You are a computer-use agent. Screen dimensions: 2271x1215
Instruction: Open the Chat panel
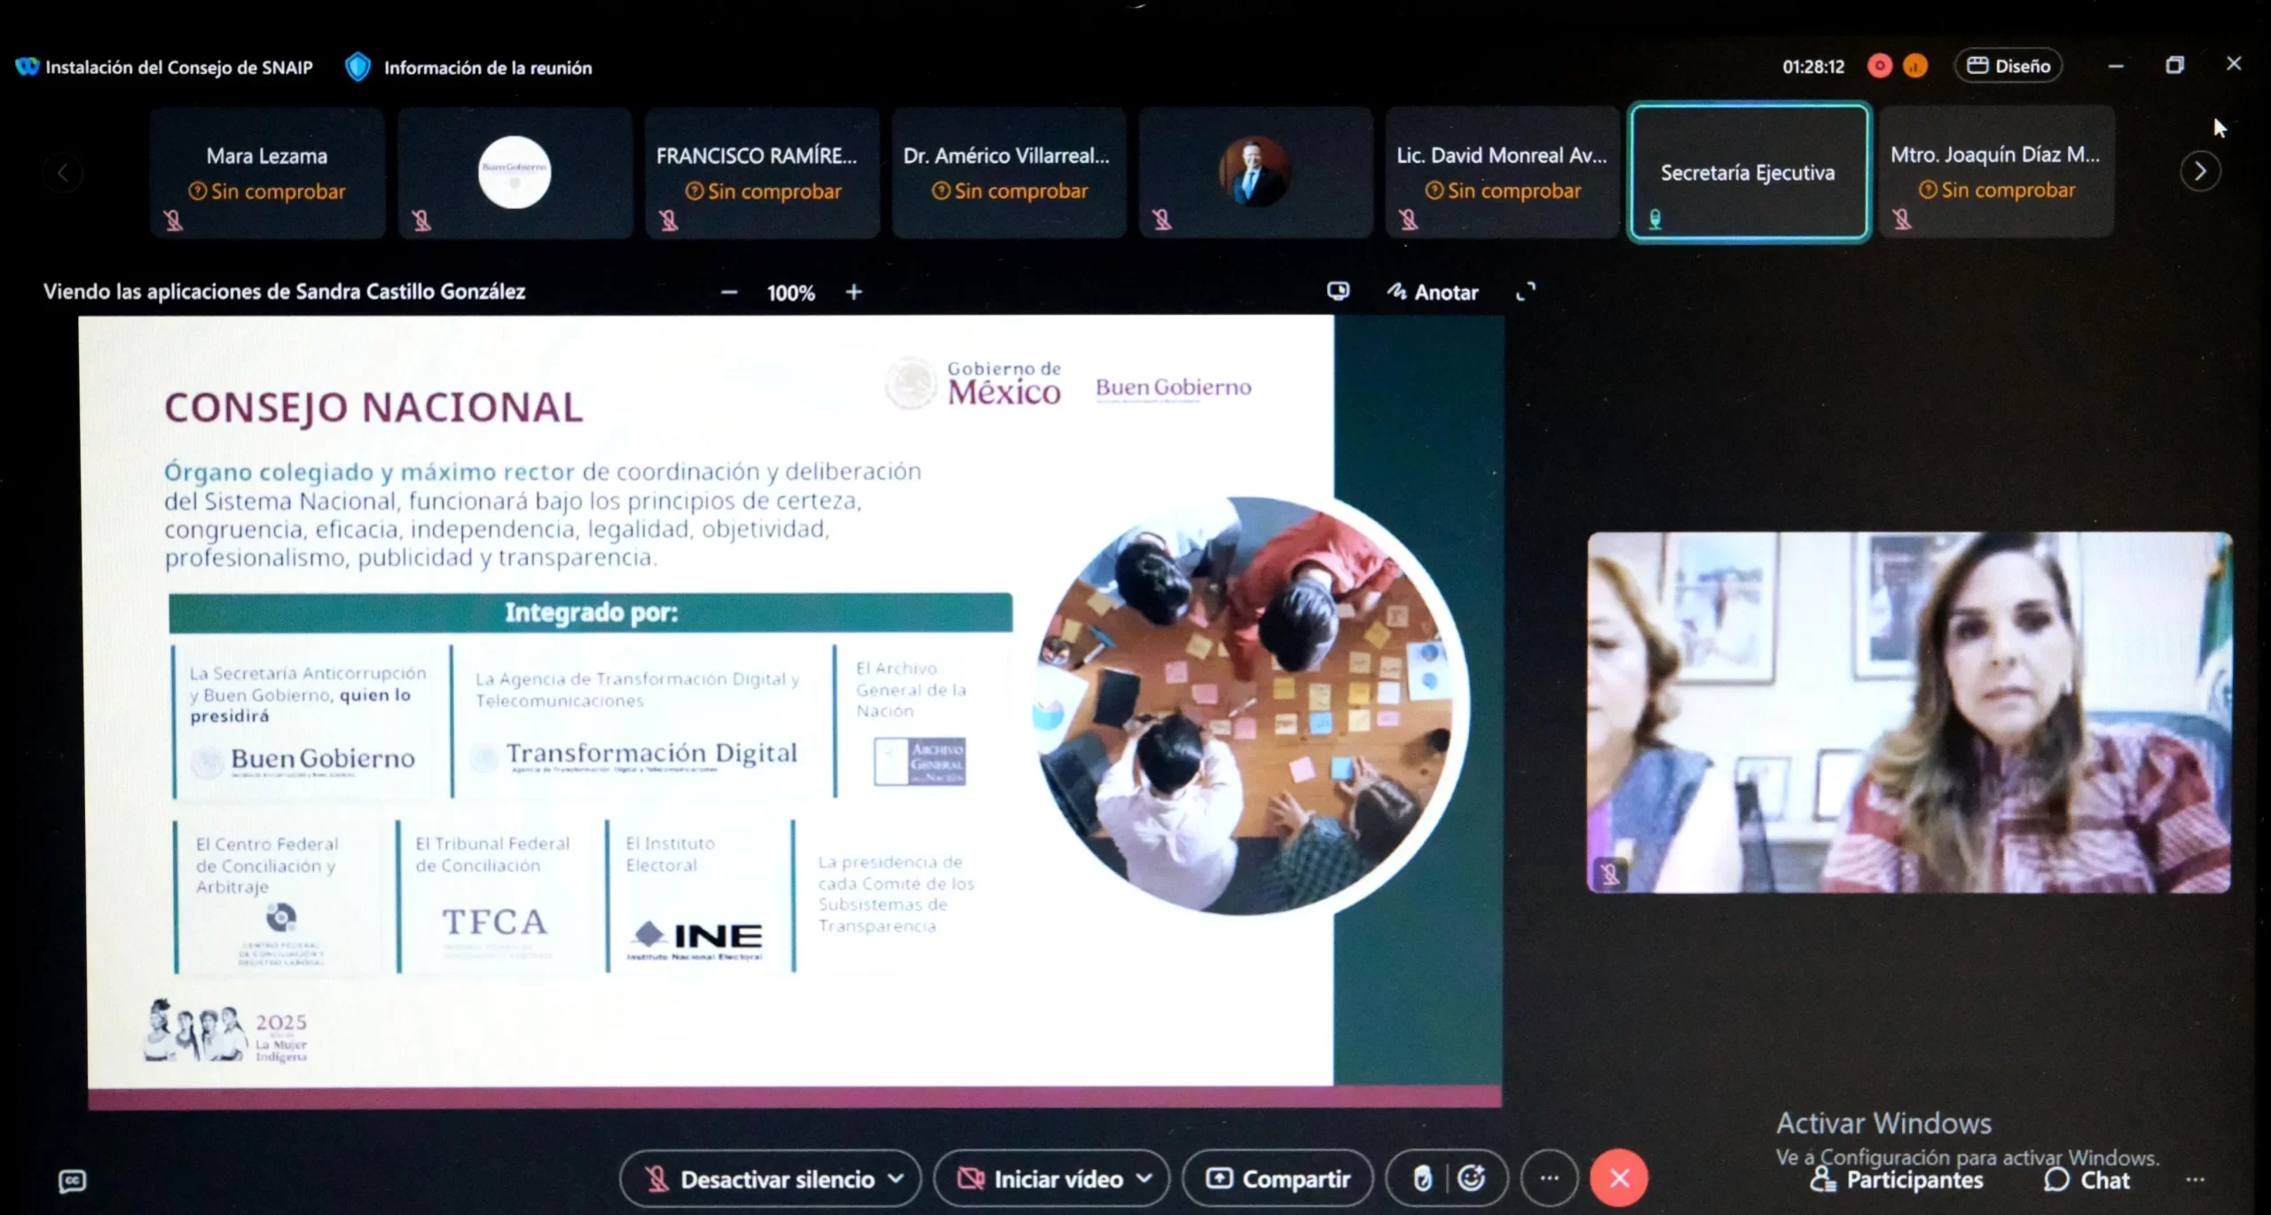coord(2086,1180)
